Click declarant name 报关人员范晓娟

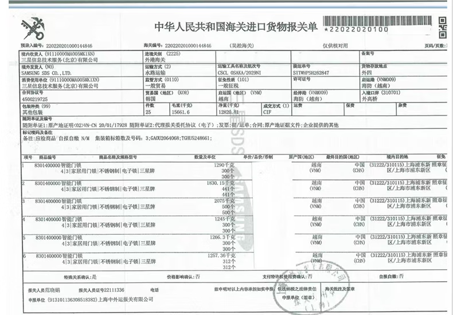[x=44, y=290]
